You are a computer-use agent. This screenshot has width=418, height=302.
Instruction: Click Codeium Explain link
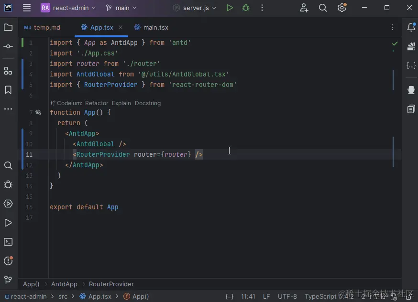tap(121, 103)
